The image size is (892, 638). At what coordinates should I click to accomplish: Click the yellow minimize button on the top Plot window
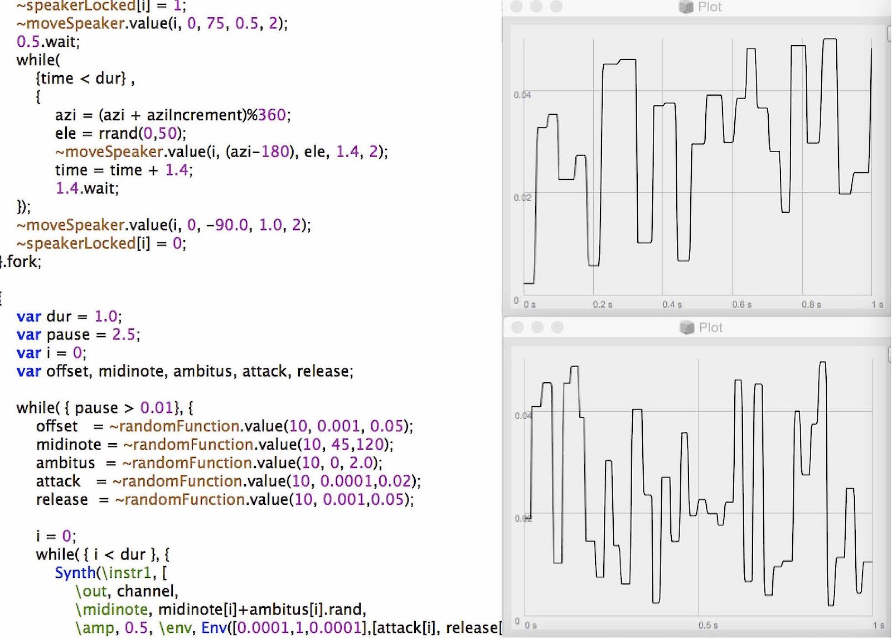pyautogui.click(x=536, y=7)
